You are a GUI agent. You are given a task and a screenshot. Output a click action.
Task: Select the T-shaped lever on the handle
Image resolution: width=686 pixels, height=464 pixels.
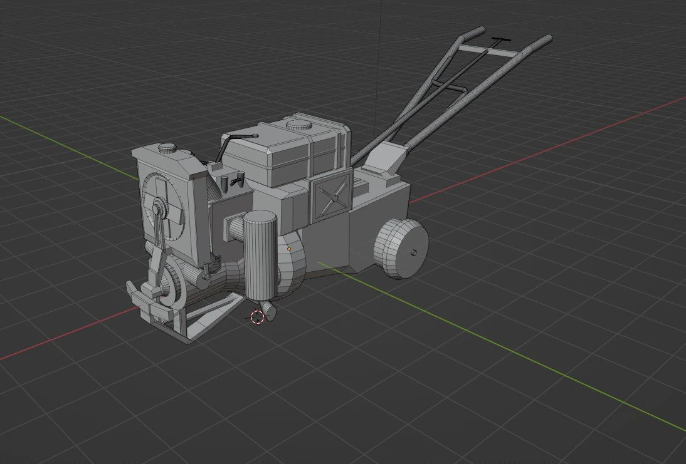coord(500,40)
